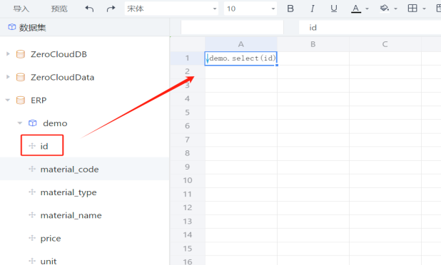Select column C header

pyautogui.click(x=385, y=44)
